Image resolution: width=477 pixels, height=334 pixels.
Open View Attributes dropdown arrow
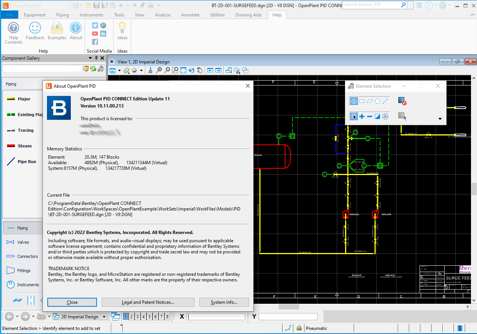click(x=119, y=71)
